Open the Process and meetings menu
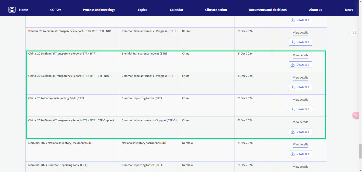Screen dimensions: 362x172 99,10
